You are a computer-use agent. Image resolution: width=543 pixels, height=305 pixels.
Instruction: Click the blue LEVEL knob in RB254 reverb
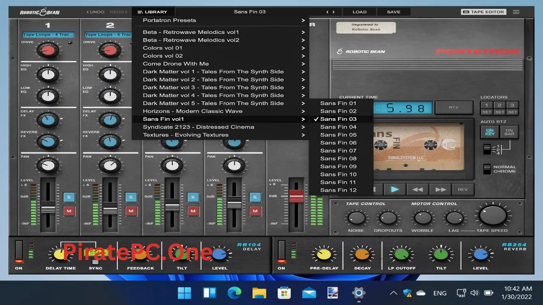[481, 254]
